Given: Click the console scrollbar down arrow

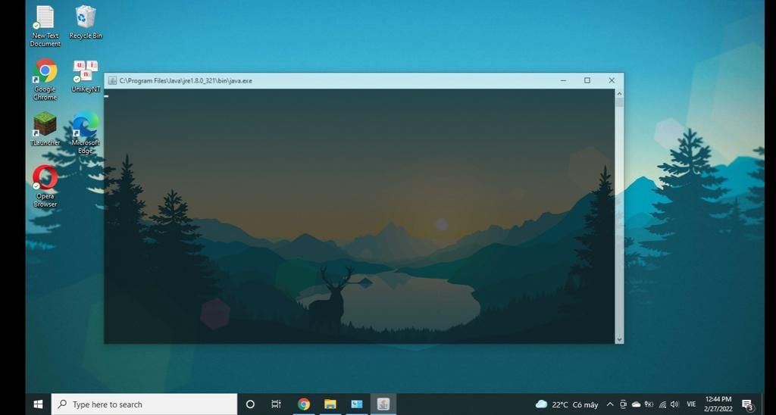Looking at the screenshot, I should [x=619, y=339].
